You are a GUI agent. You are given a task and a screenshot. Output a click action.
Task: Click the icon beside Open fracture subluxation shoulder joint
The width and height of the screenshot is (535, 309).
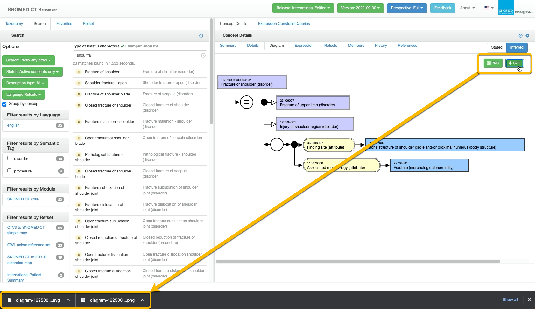pyautogui.click(x=79, y=221)
